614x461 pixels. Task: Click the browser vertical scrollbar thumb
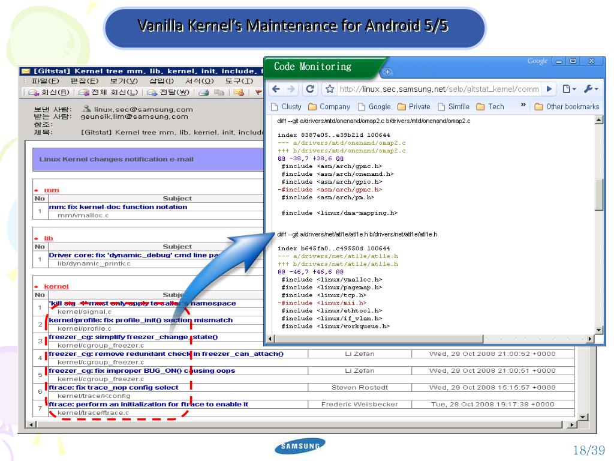599,195
